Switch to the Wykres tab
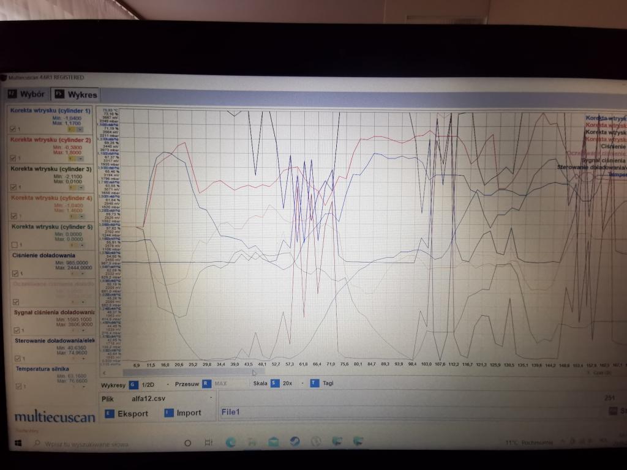The height and width of the screenshot is (470, 627). coord(77,95)
